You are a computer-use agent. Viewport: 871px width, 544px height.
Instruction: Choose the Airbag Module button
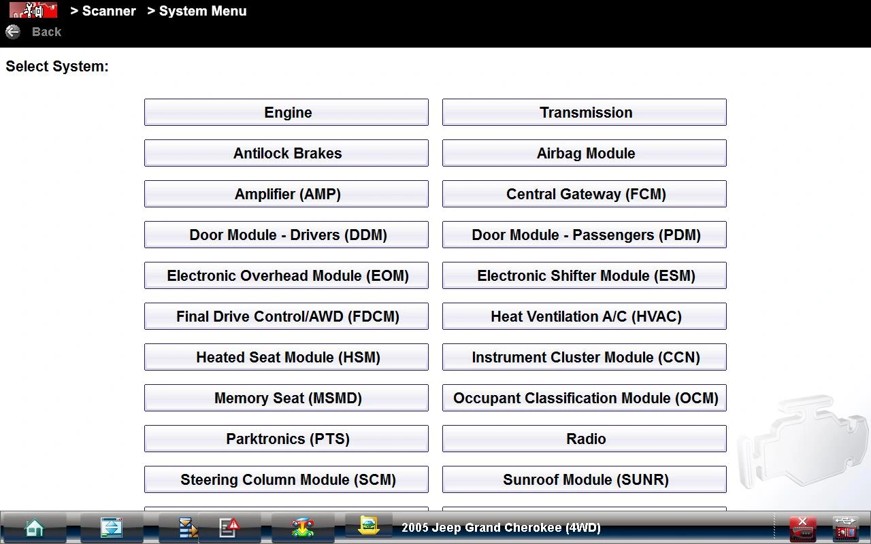click(x=585, y=153)
